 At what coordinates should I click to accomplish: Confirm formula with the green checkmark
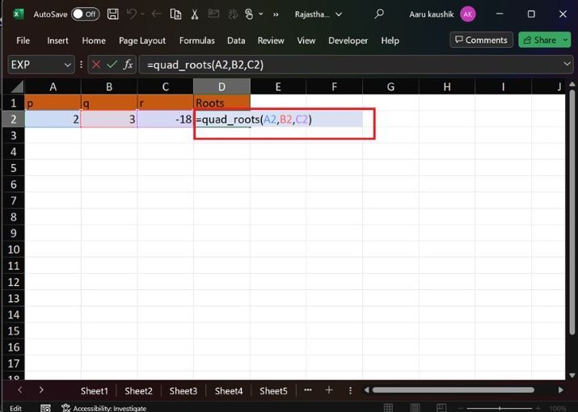click(112, 65)
